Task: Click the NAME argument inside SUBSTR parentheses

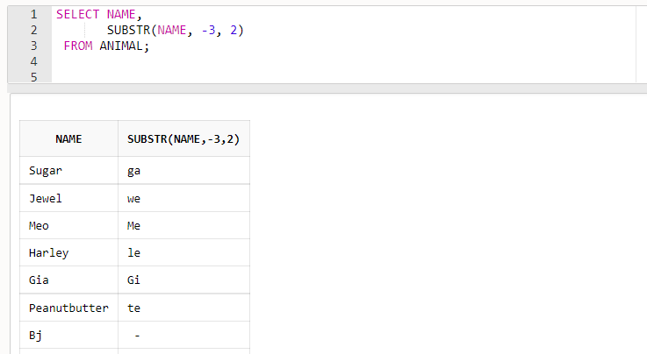Action: tap(172, 30)
